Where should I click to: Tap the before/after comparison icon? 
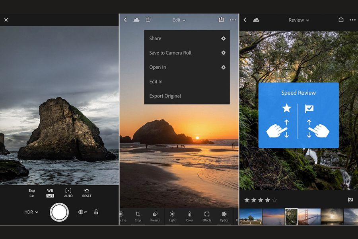click(x=148, y=20)
